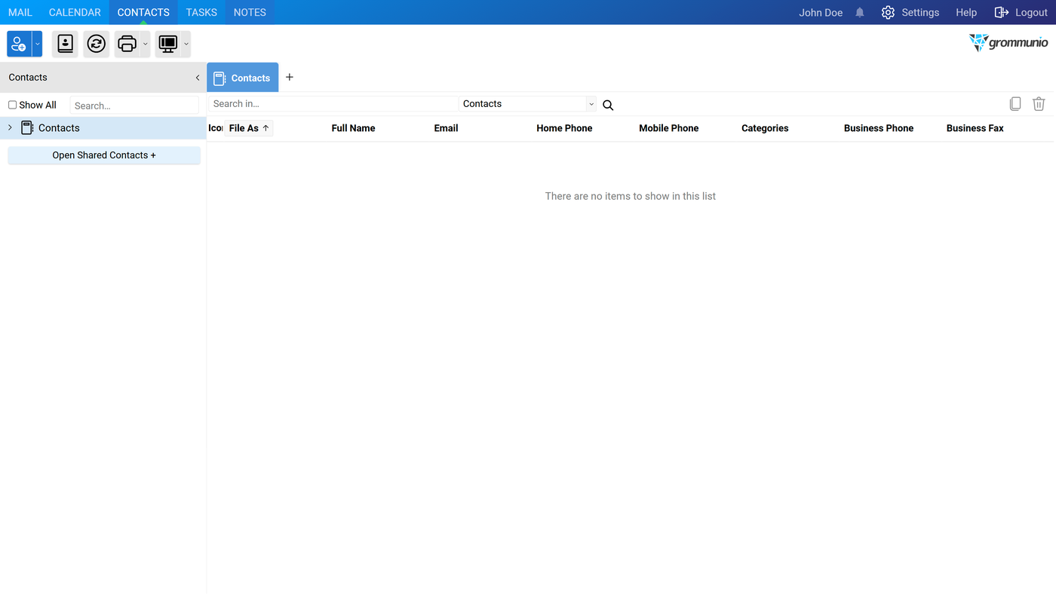Sort by the Categories column header
Viewport: 1056px width, 594px height.
[x=765, y=128]
